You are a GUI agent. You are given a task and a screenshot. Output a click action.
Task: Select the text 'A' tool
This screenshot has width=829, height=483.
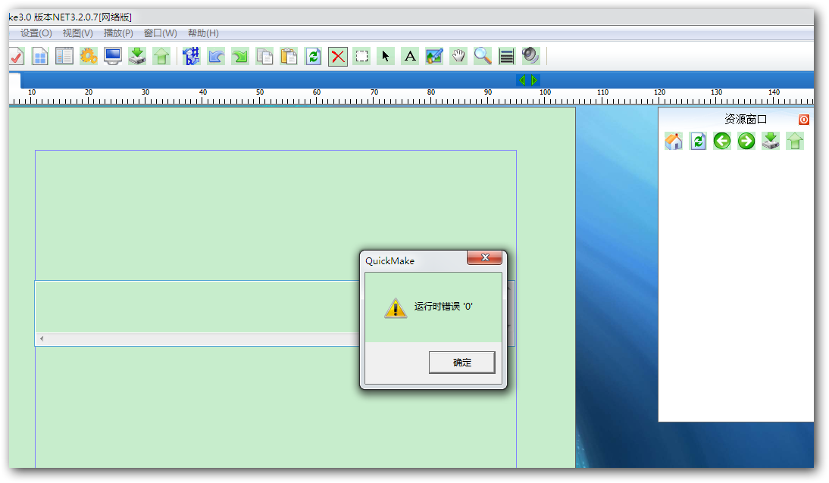click(x=410, y=56)
